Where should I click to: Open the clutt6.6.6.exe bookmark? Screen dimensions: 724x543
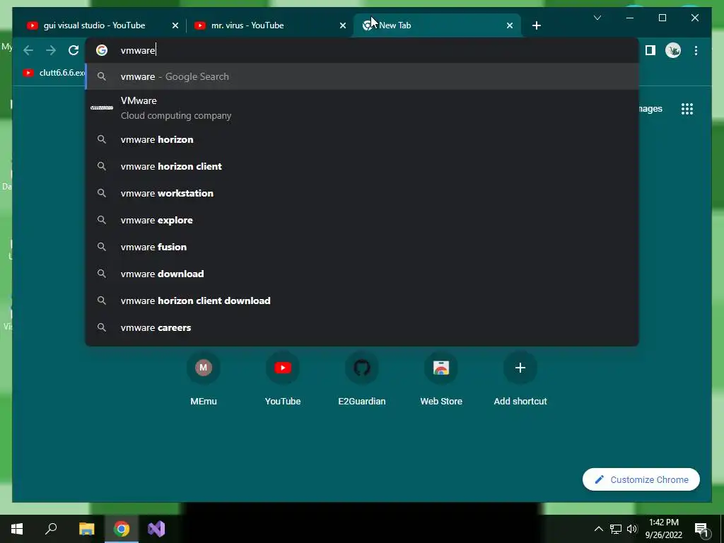pyautogui.click(x=54, y=73)
